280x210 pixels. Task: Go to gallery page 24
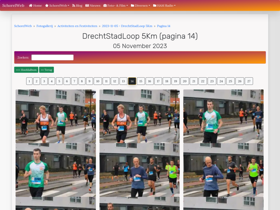[221, 81]
